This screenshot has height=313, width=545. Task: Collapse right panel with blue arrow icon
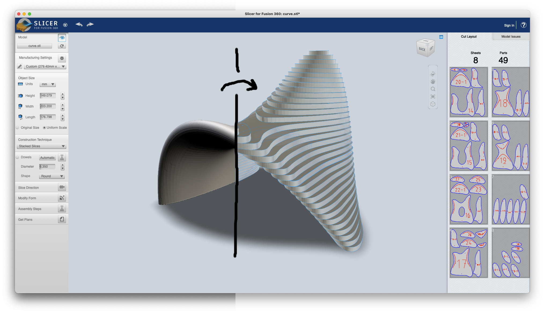tap(441, 37)
